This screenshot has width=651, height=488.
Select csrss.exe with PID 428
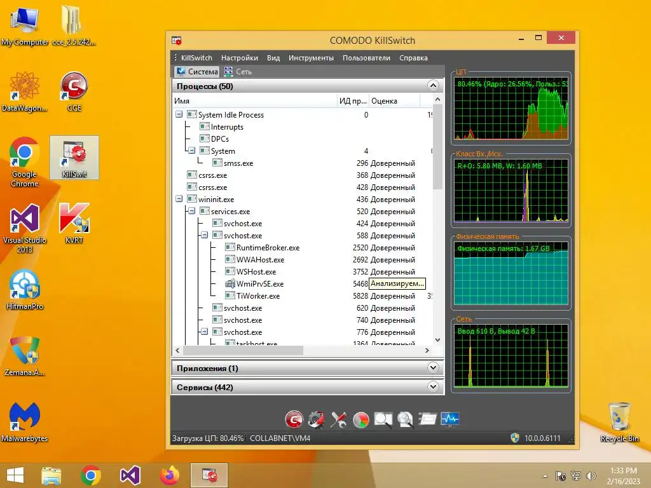tap(302, 187)
